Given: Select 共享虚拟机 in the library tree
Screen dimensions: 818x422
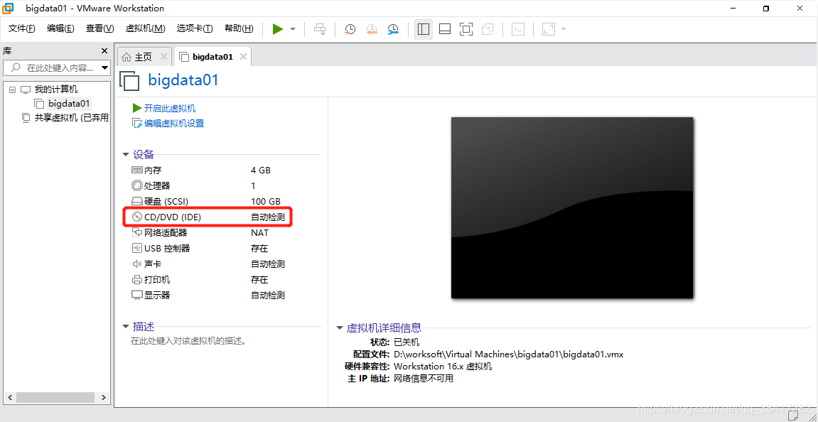Looking at the screenshot, I should click(72, 118).
